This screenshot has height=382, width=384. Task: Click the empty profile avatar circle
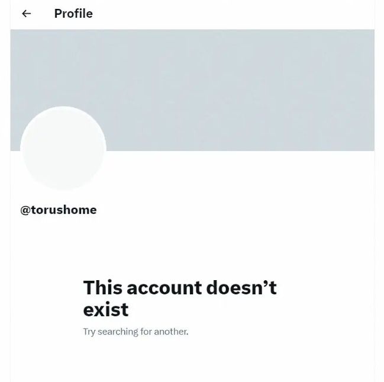[x=63, y=149]
